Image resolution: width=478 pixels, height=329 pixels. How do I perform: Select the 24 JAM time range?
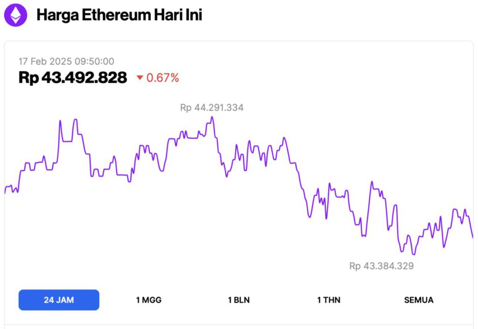point(59,300)
